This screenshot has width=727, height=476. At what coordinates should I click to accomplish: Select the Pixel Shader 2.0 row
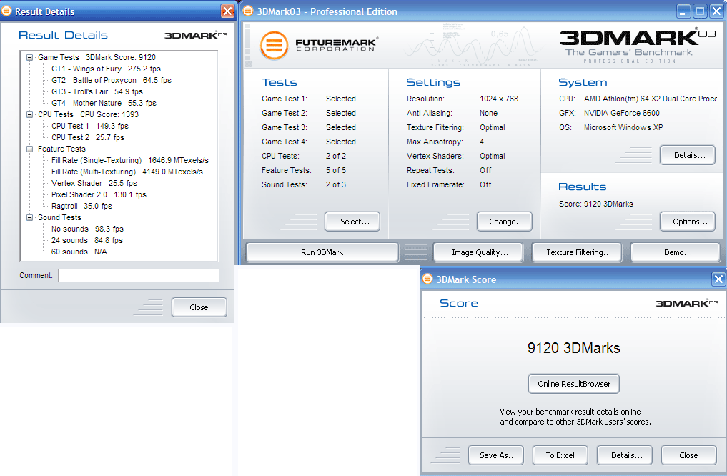(x=99, y=194)
